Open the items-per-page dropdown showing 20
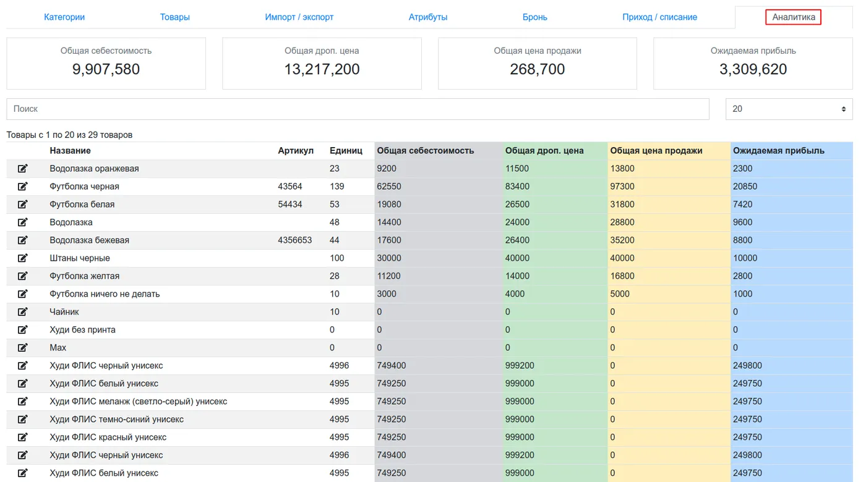 tap(789, 109)
